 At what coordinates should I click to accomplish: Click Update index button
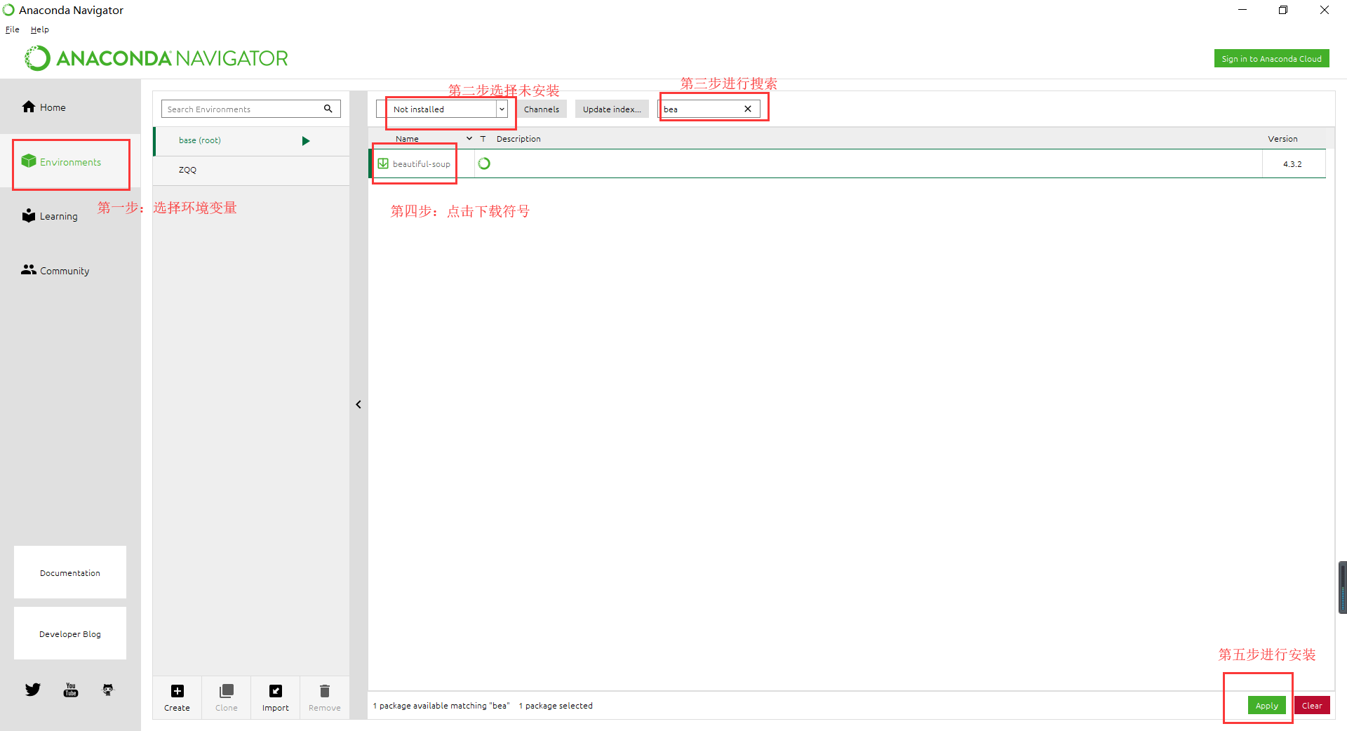(612, 109)
